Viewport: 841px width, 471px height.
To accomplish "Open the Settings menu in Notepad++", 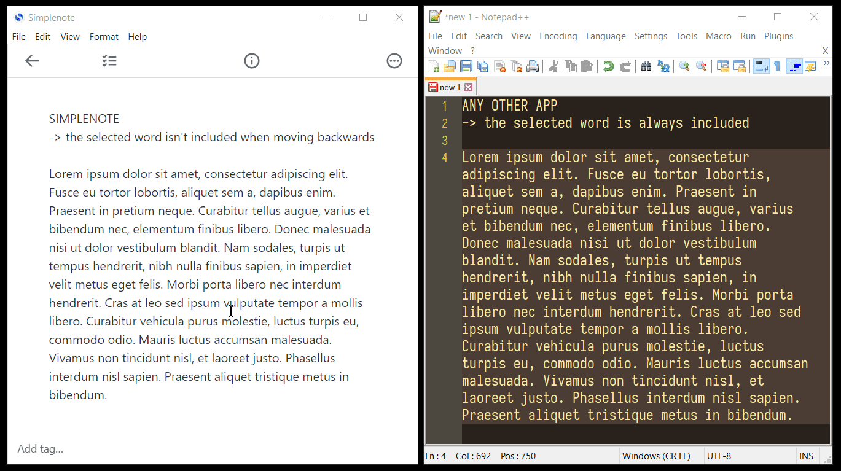I will point(651,36).
